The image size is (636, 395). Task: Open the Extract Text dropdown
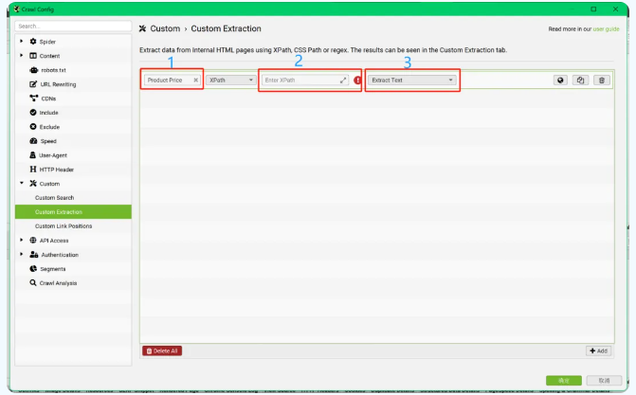coord(412,81)
